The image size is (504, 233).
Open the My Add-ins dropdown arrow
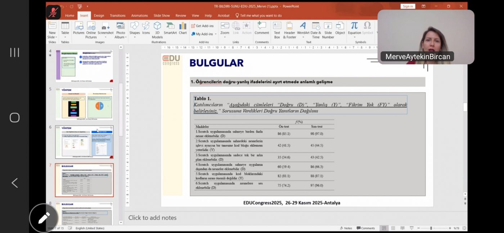pyautogui.click(x=216, y=34)
